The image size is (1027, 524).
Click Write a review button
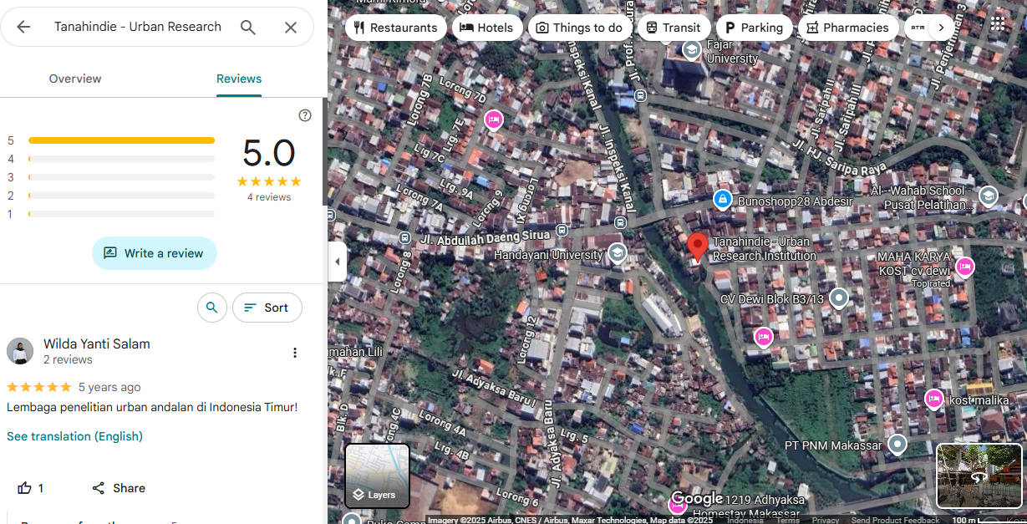tap(155, 253)
